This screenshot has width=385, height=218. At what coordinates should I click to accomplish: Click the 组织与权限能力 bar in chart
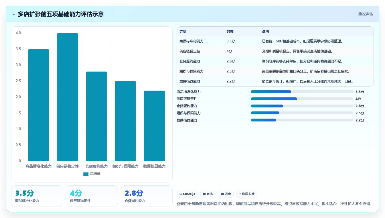tap(125, 121)
